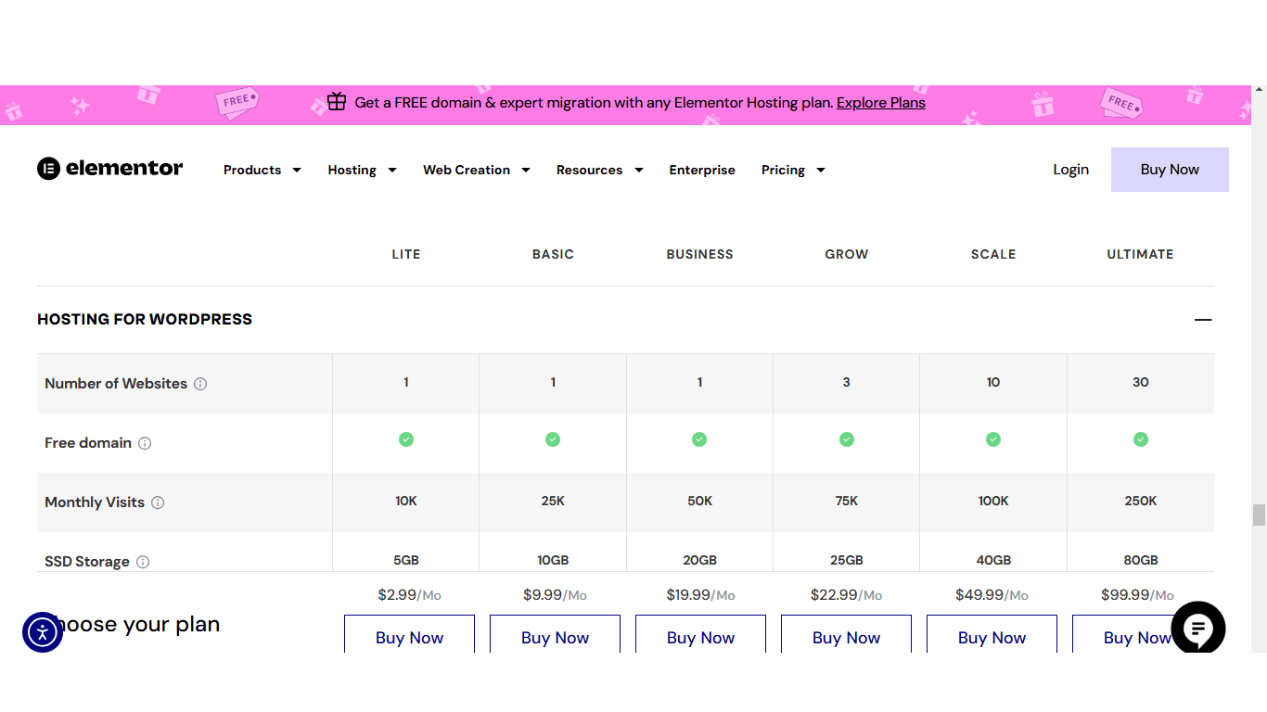Open the chat support bubble
Image resolution: width=1267 pixels, height=712 pixels.
coord(1198,629)
